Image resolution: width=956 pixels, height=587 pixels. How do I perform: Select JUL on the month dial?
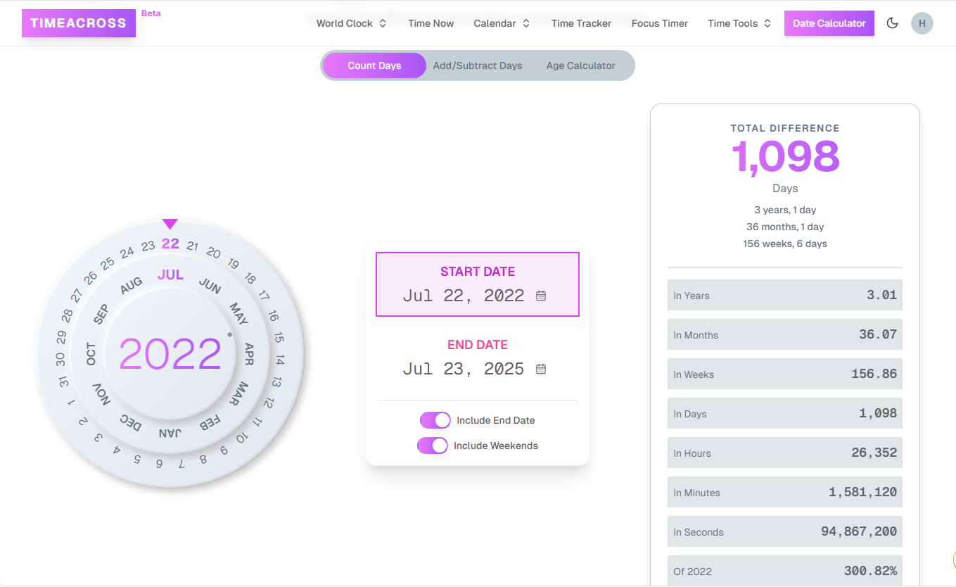(170, 274)
